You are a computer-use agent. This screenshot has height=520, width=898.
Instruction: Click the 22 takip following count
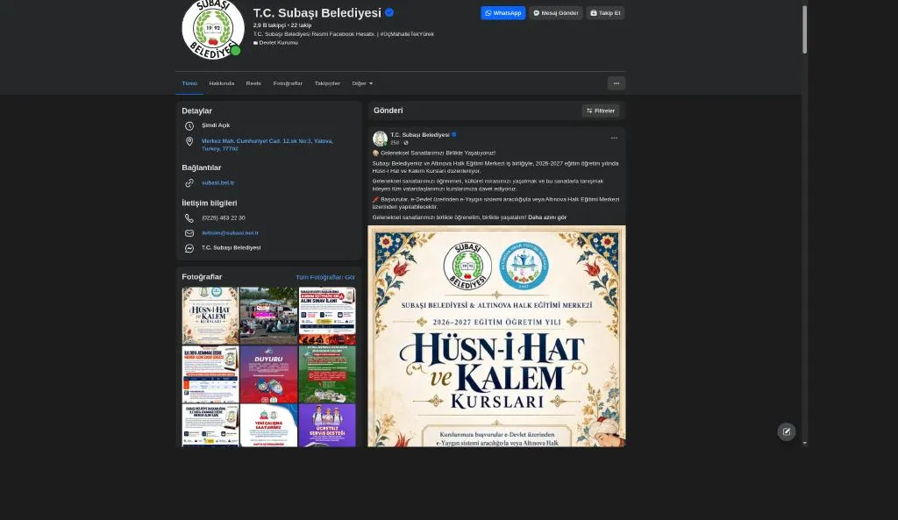click(302, 25)
